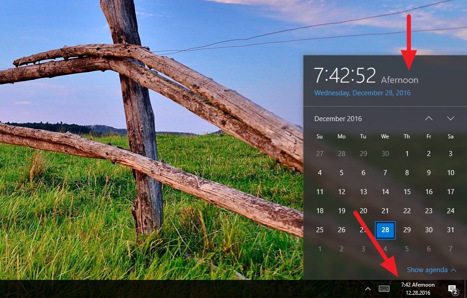
Task: Go to the next month with the down arrow
Action: tap(450, 118)
